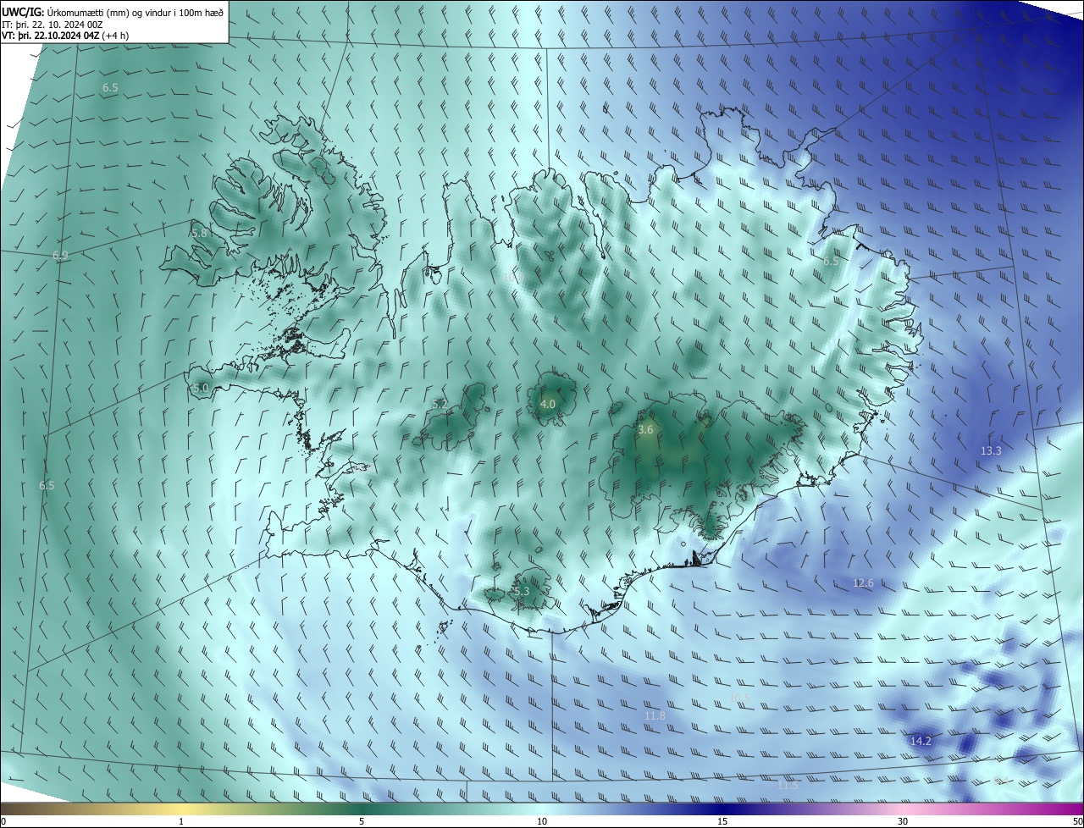
Task: Click the 6.9 value label
Action: pos(60,256)
